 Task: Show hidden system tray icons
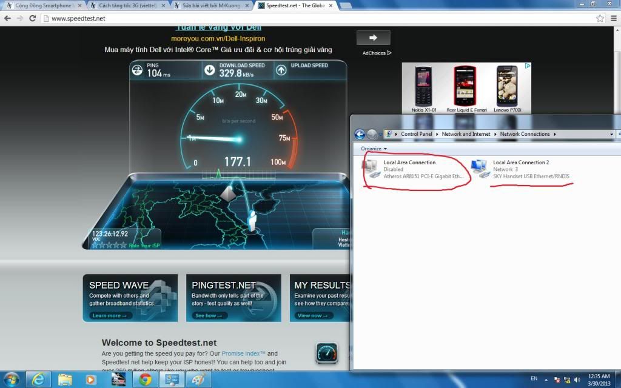(x=546, y=380)
